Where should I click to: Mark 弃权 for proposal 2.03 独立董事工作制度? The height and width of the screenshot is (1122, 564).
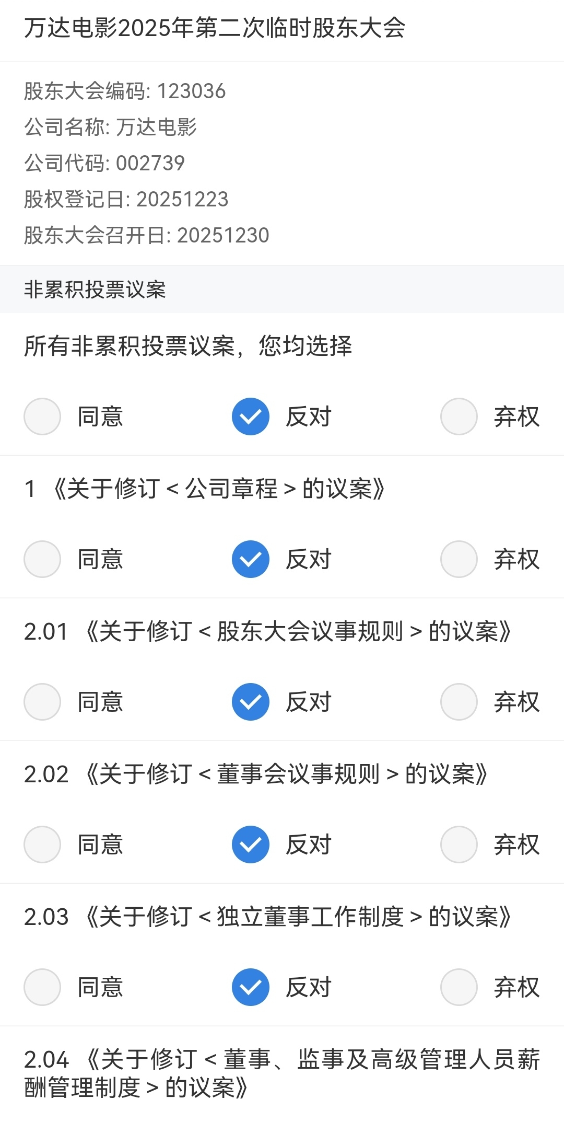point(459,987)
